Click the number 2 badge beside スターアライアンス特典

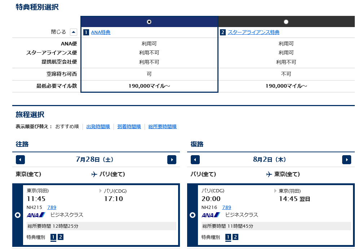pos(222,32)
